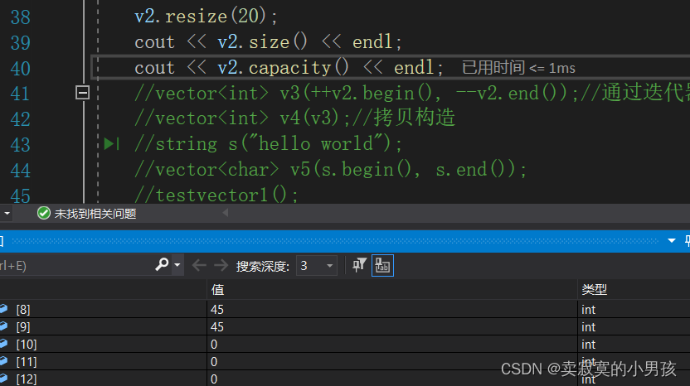Open the search magnifier in watch panel
The height and width of the screenshot is (386, 690).
162,265
